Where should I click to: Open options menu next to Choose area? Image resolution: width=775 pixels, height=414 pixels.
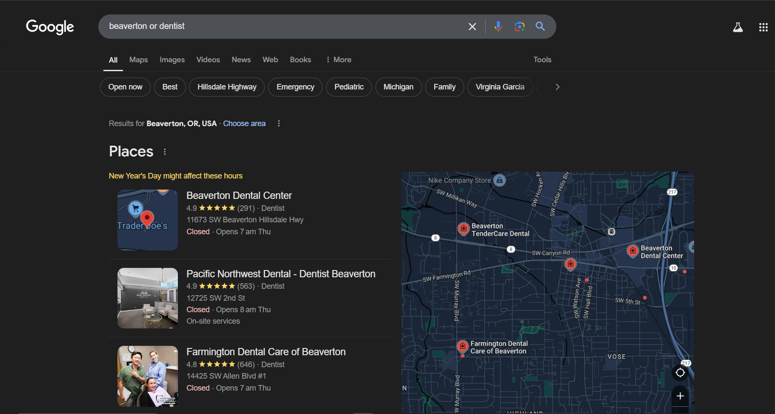tap(279, 124)
